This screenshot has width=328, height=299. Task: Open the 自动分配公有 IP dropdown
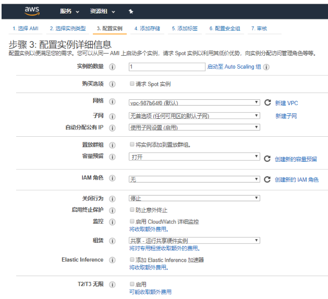pyautogui.click(x=195, y=127)
